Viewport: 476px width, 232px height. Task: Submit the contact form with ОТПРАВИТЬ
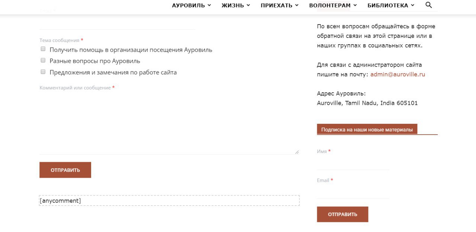[x=65, y=170]
